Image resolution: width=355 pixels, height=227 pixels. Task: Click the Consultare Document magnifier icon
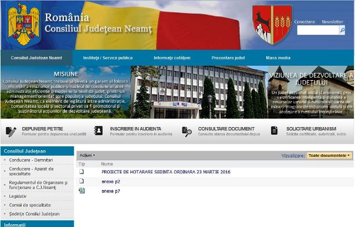pos(187,131)
